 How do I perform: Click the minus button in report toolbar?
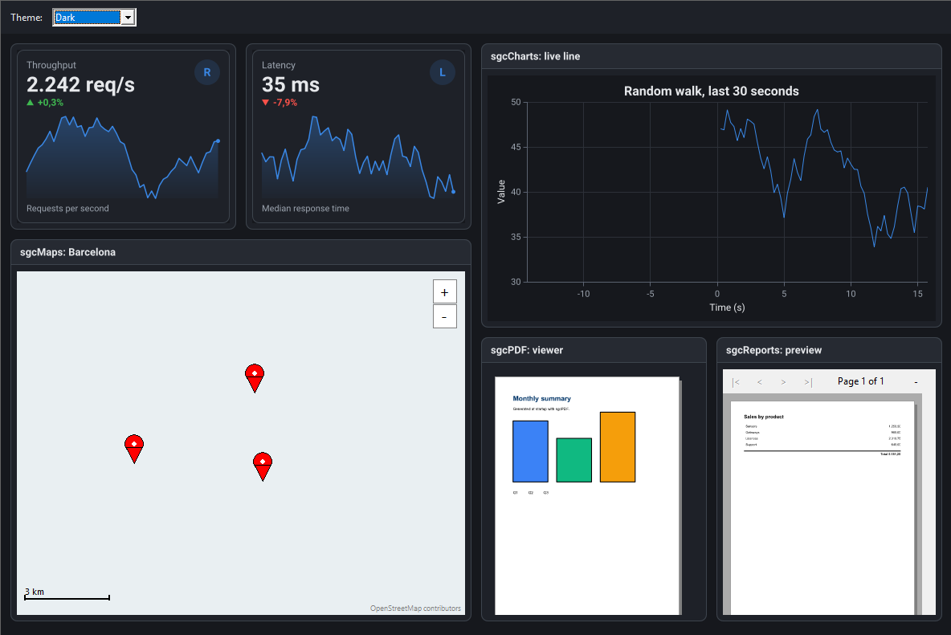916,382
